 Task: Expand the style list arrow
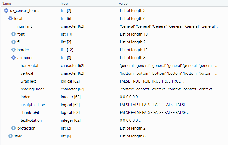click(x=10, y=136)
